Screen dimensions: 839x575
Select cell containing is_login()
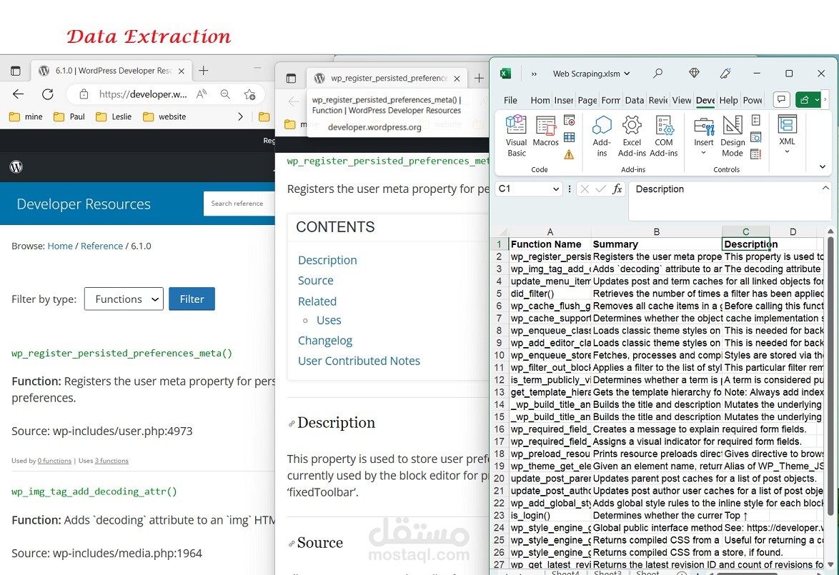point(550,516)
